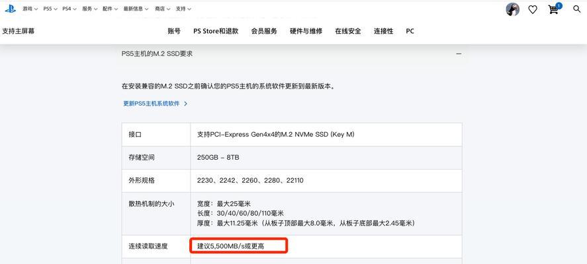Click the 长度：30/40/60/80/110毫米 line

click(240, 214)
